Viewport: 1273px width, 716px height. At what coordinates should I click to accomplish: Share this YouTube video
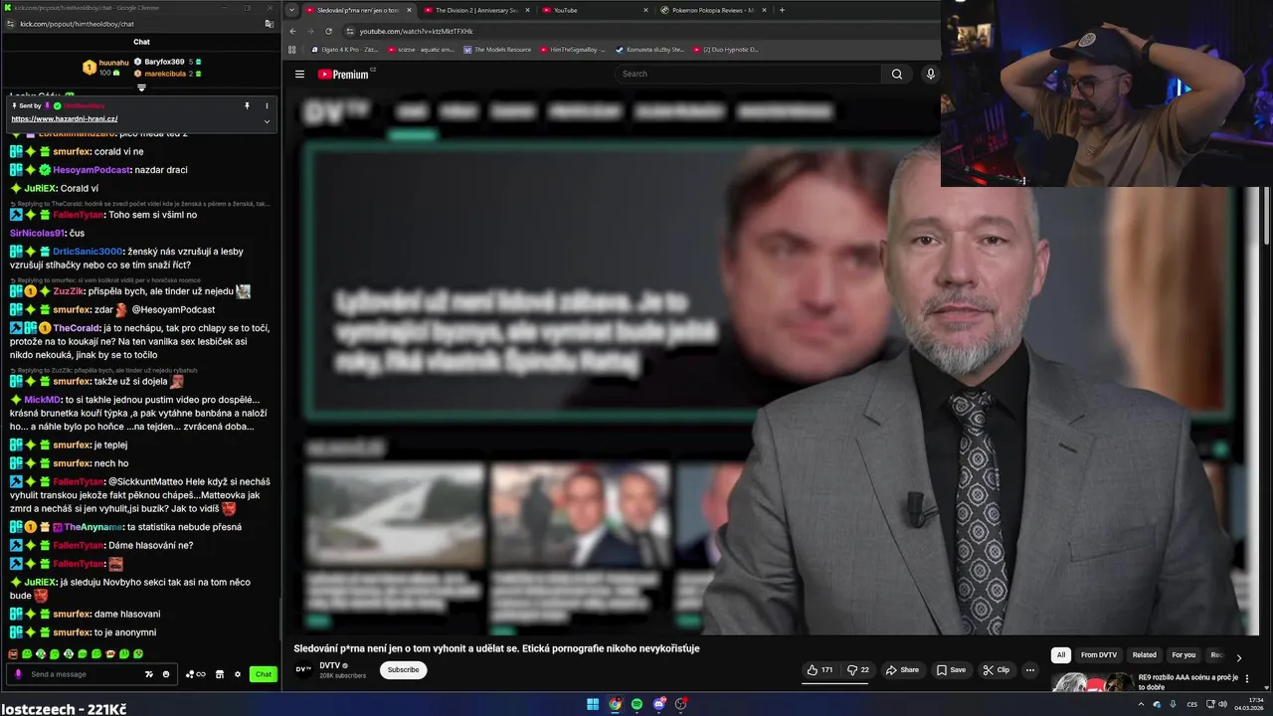[x=902, y=670]
